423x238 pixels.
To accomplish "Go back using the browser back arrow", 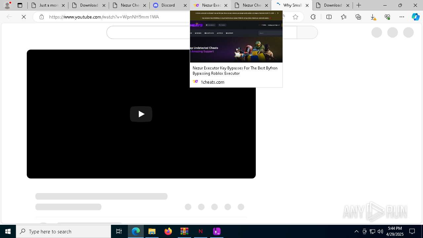I will pyautogui.click(x=9, y=17).
